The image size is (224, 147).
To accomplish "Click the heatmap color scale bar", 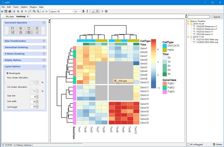I will 154,64.
